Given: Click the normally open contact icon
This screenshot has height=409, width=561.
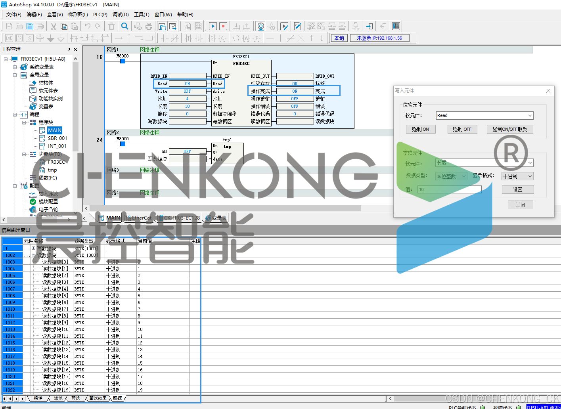Looking at the screenshot, I should 165,38.
